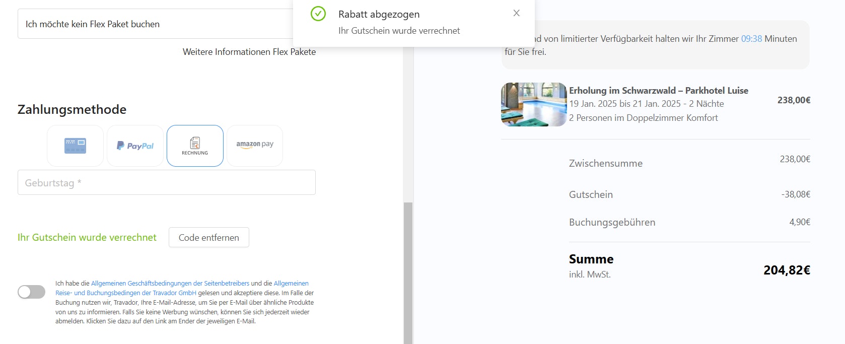Select the credit card payment method
The image size is (845, 344).
pyautogui.click(x=75, y=146)
